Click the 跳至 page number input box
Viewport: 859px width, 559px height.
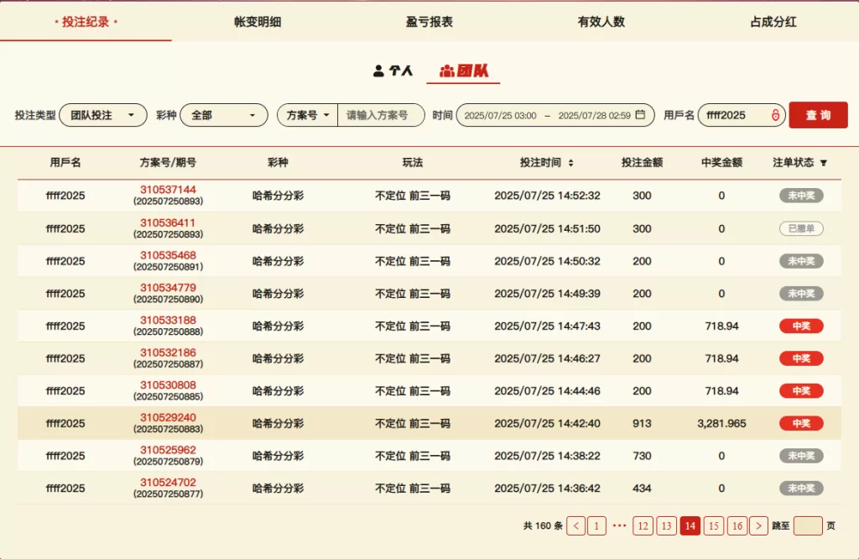point(808,526)
